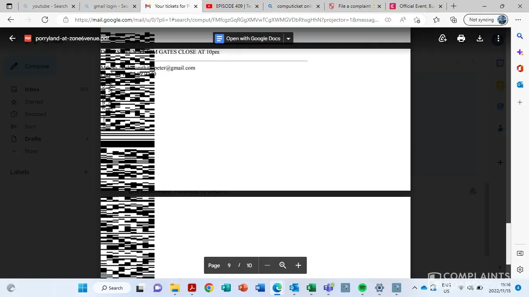Open Google Chrome from the taskbar
The image size is (529, 297).
click(209, 288)
